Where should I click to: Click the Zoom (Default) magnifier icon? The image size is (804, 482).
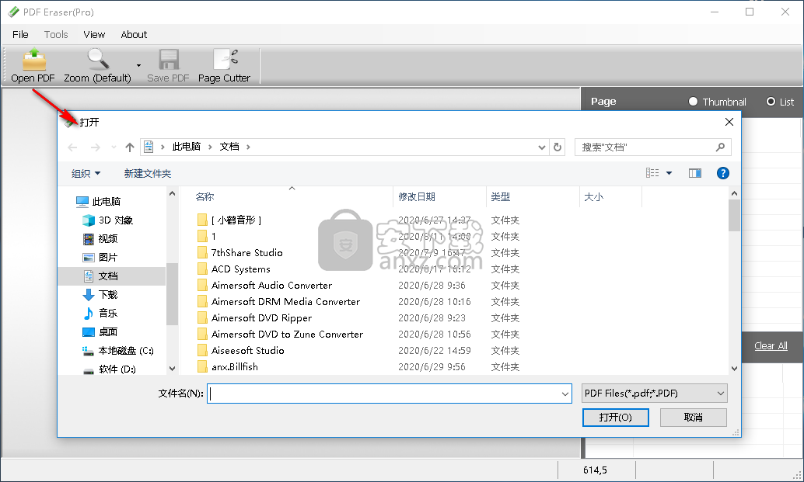pyautogui.click(x=97, y=59)
